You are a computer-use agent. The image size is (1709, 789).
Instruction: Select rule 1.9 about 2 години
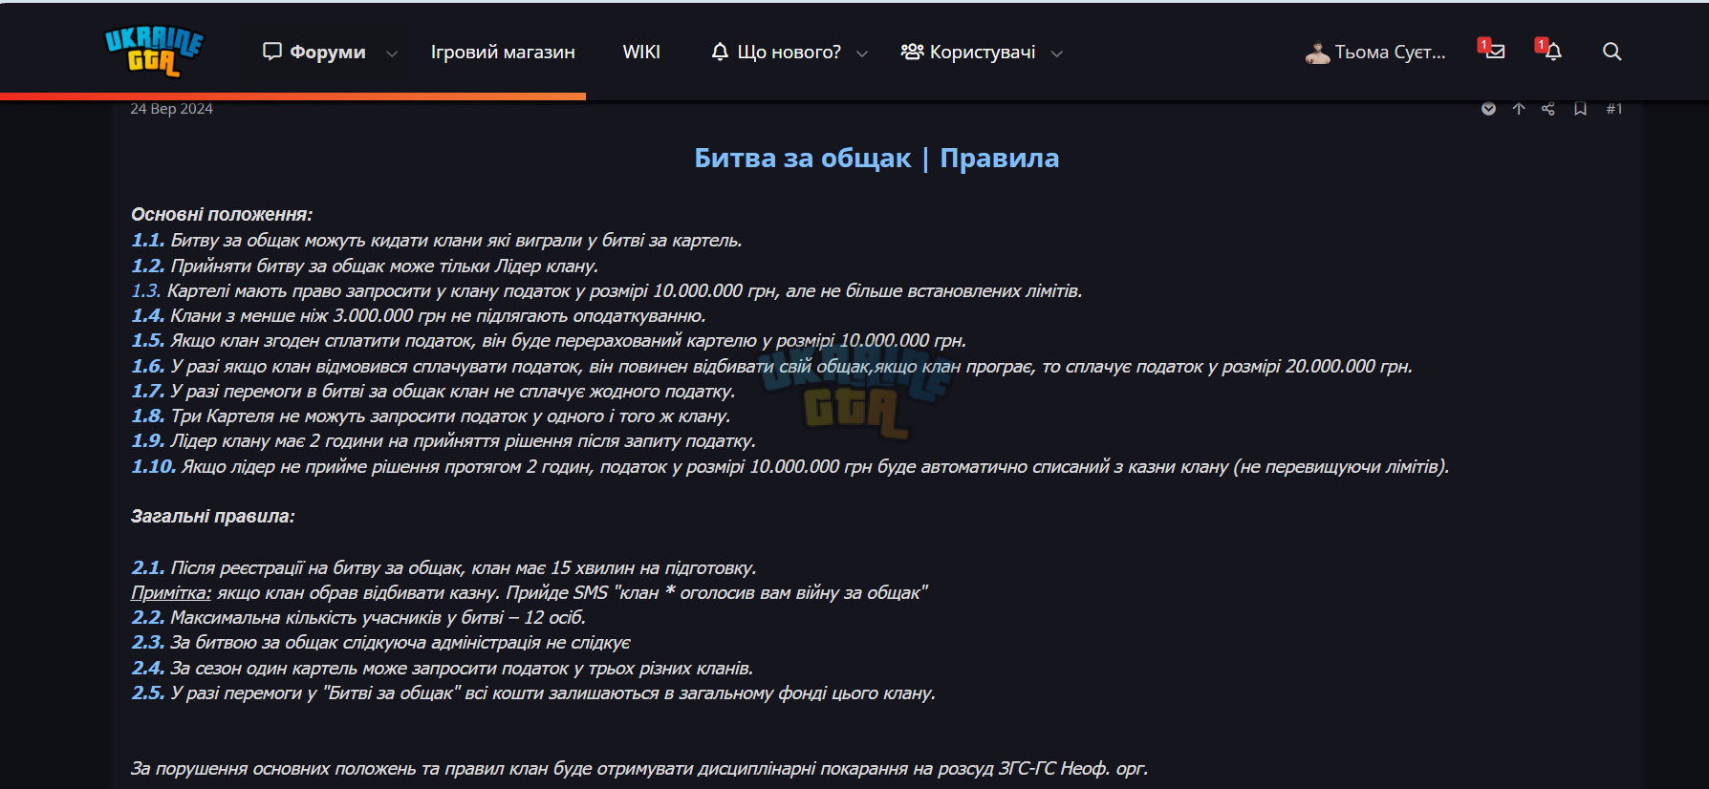click(443, 441)
